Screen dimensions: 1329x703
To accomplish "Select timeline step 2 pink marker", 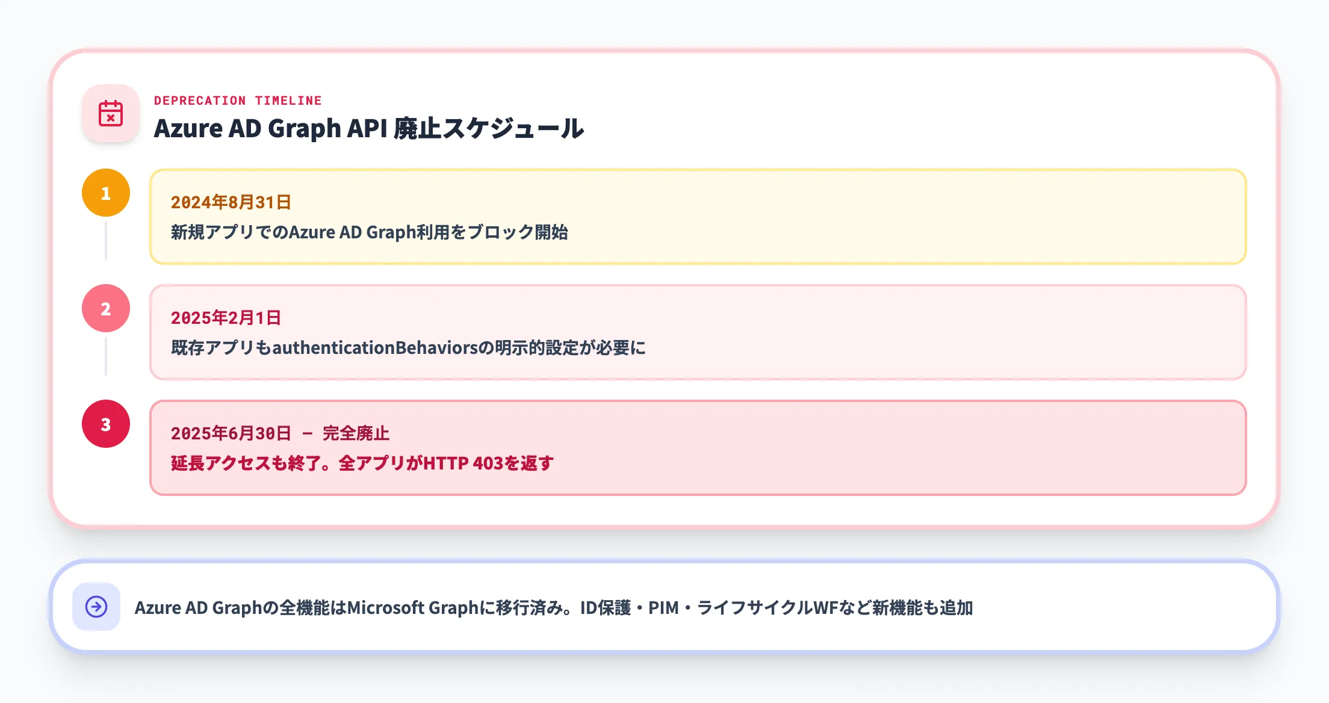I will (106, 308).
